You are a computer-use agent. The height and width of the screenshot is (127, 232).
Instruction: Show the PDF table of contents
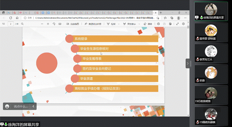pyautogui.click(x=4, y=24)
